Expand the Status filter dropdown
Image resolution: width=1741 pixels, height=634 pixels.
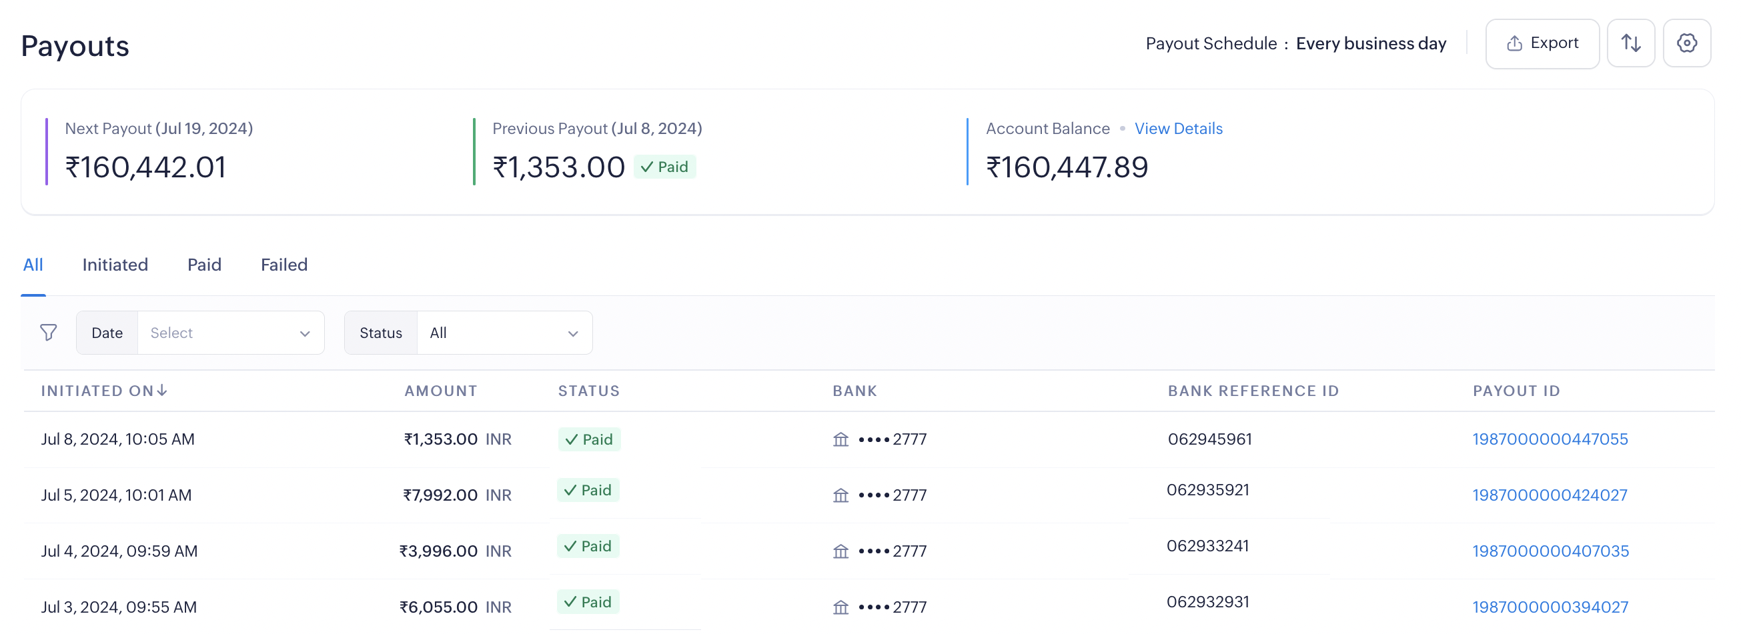pyautogui.click(x=504, y=333)
